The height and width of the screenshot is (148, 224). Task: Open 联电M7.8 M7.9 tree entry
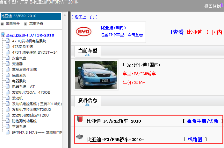pos(37,132)
